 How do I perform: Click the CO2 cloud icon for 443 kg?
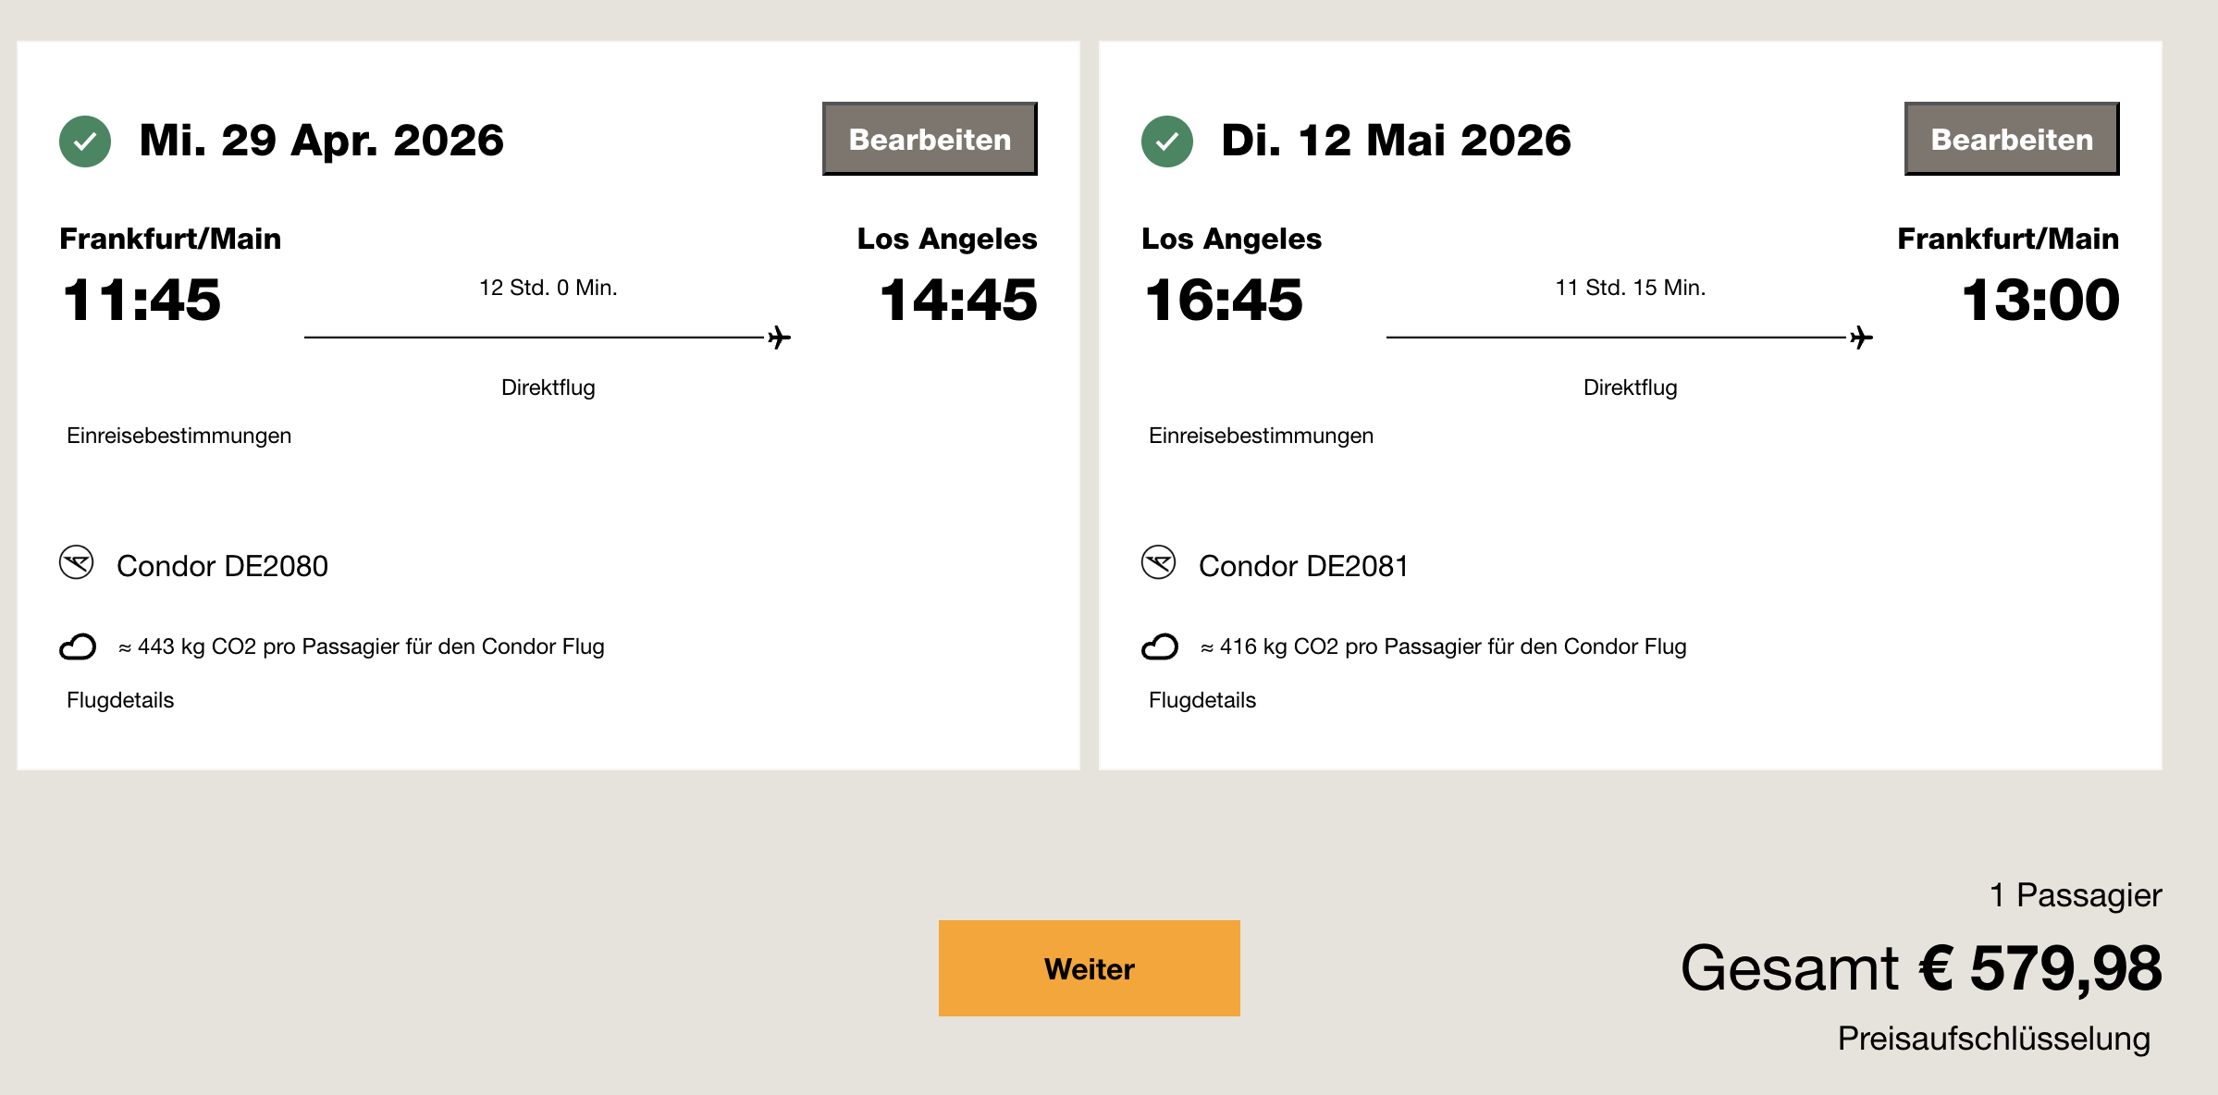[x=78, y=646]
